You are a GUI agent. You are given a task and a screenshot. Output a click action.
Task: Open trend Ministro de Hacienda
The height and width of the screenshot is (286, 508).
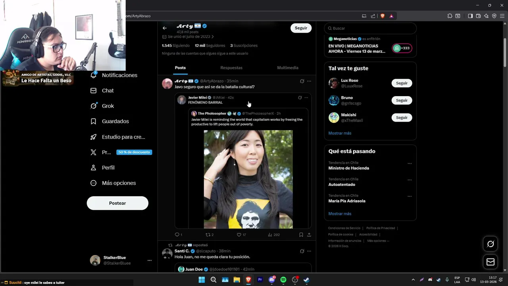pos(349,168)
